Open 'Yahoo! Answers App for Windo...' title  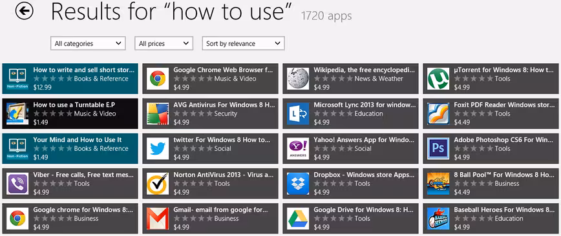[x=364, y=140]
